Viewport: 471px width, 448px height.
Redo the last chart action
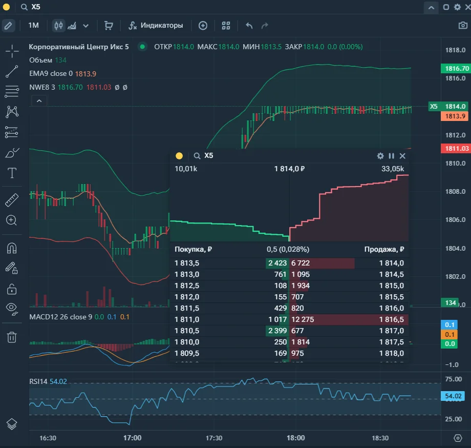click(265, 26)
